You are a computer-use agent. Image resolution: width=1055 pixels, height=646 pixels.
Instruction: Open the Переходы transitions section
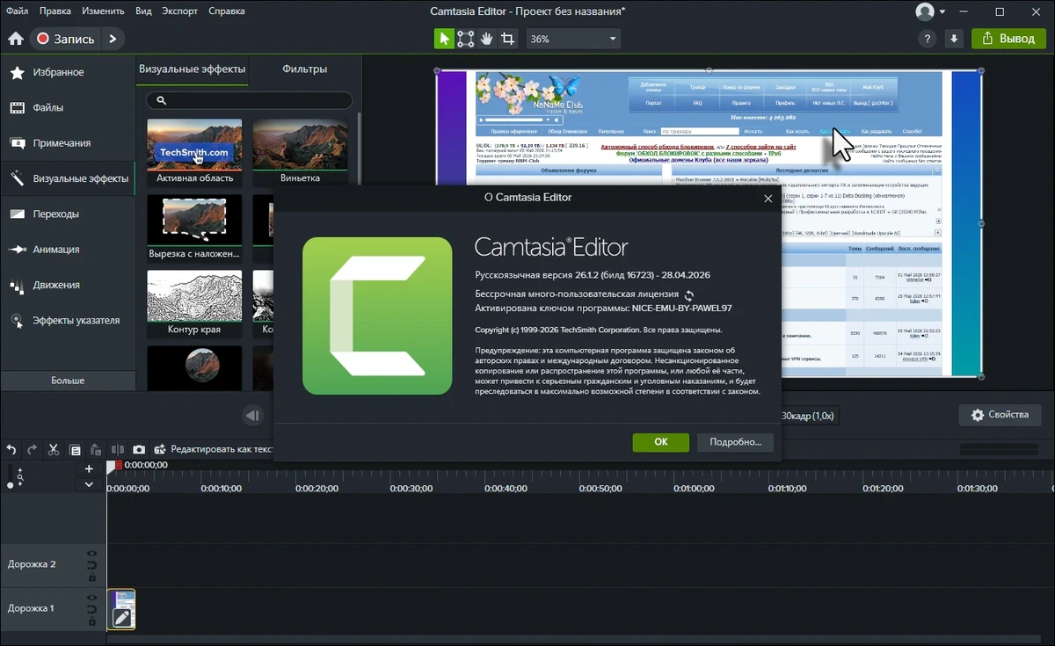coord(67,214)
